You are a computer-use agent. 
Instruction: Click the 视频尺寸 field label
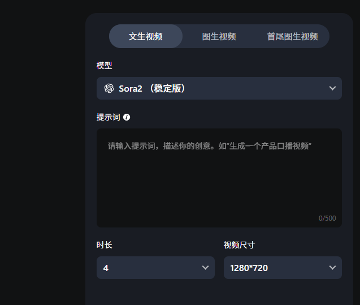(x=239, y=245)
